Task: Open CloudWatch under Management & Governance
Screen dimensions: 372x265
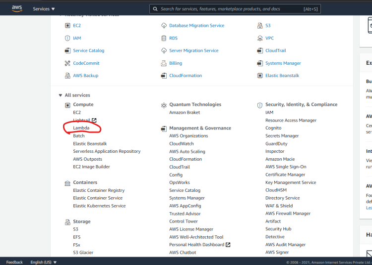Action: pyautogui.click(x=182, y=144)
